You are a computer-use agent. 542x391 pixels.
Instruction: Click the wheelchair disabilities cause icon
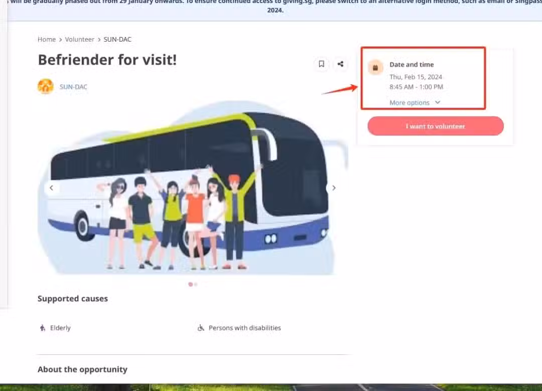pyautogui.click(x=201, y=328)
